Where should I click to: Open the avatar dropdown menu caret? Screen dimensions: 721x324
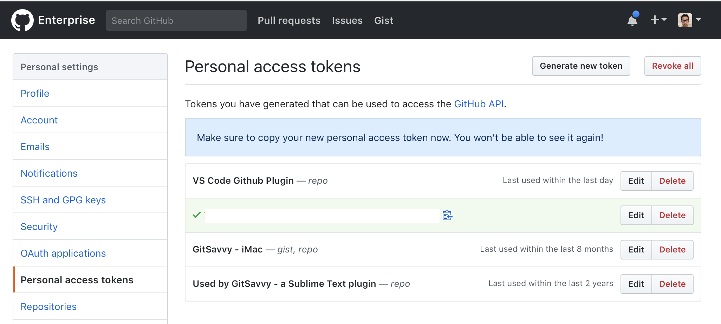point(699,20)
